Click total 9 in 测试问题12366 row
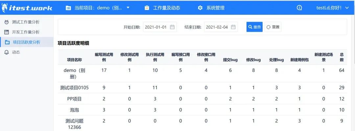The height and width of the screenshot is (131, 355). [x=342, y=121]
